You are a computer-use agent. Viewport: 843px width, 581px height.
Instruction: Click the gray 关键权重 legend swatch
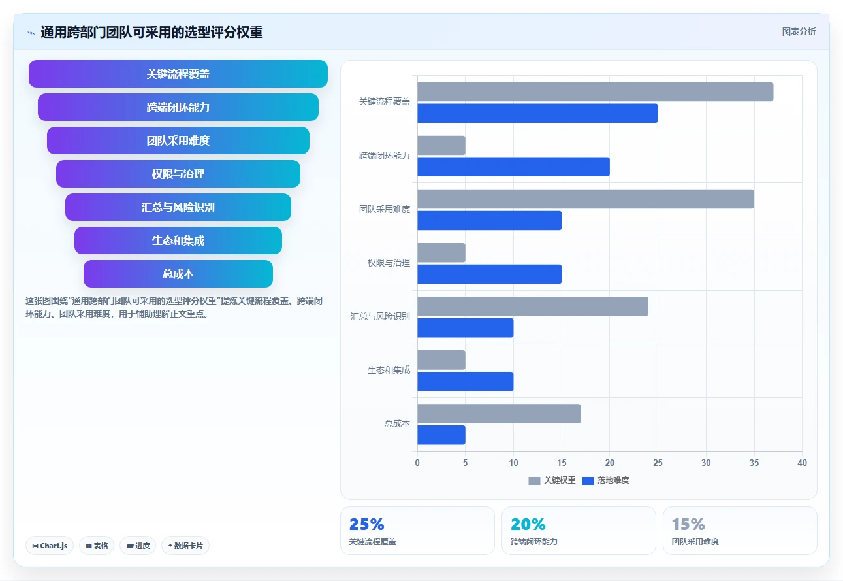[x=534, y=481]
